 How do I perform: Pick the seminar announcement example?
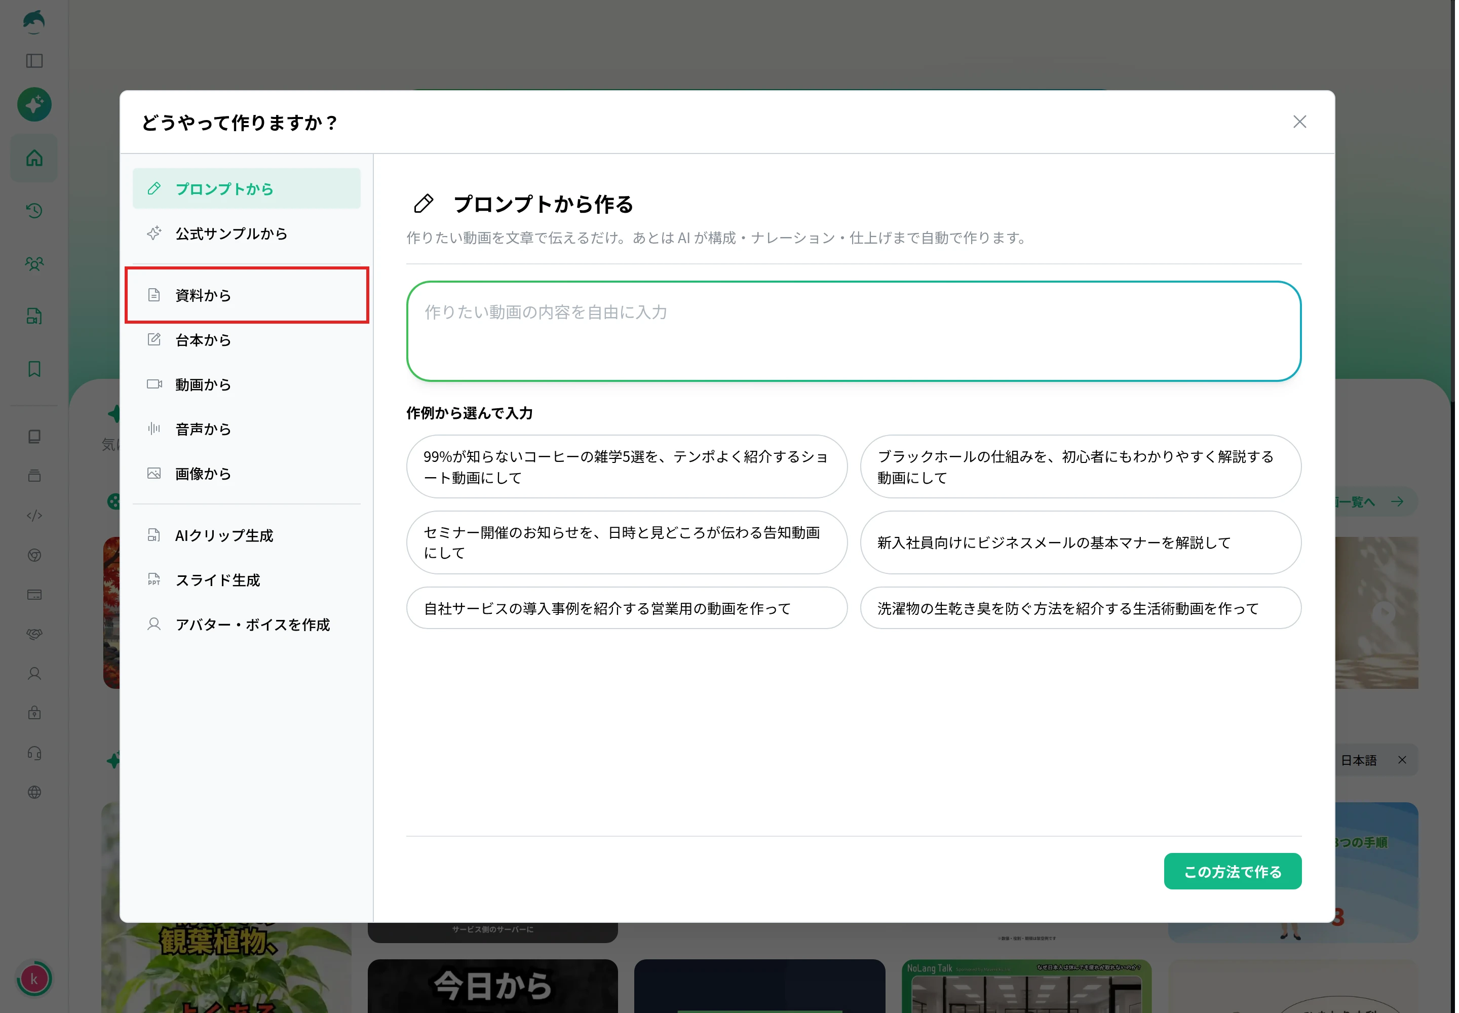pyautogui.click(x=626, y=542)
